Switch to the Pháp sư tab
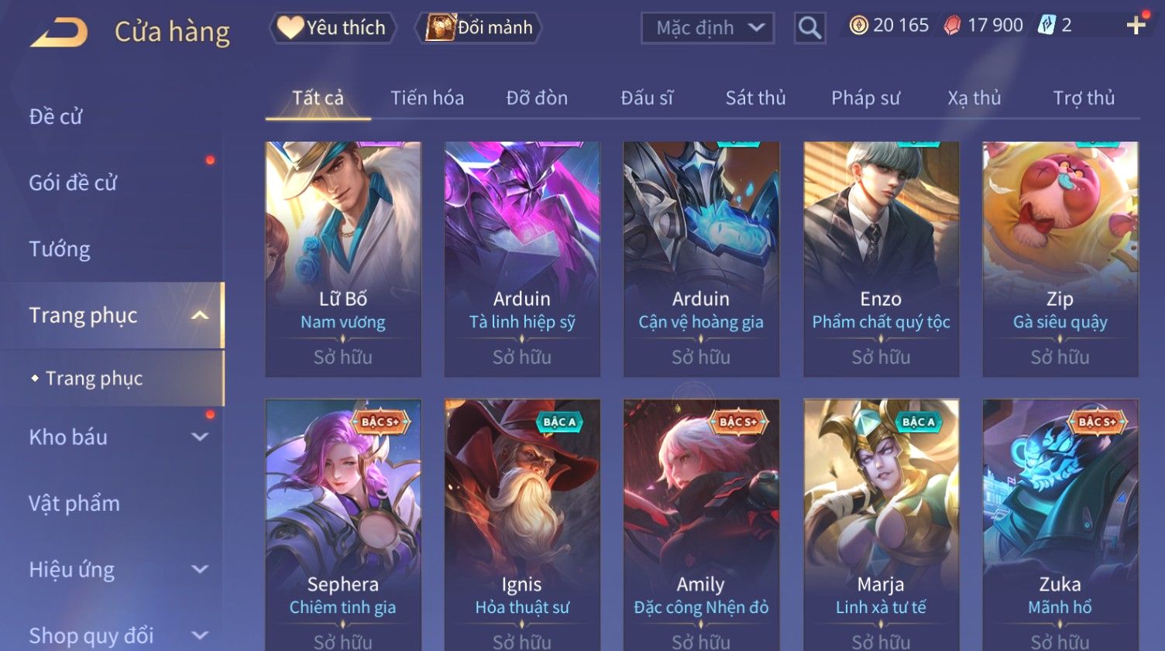The height and width of the screenshot is (651, 1165). (x=865, y=98)
